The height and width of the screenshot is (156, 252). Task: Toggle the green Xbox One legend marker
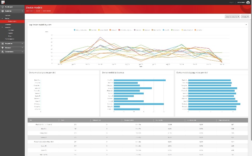90,30
